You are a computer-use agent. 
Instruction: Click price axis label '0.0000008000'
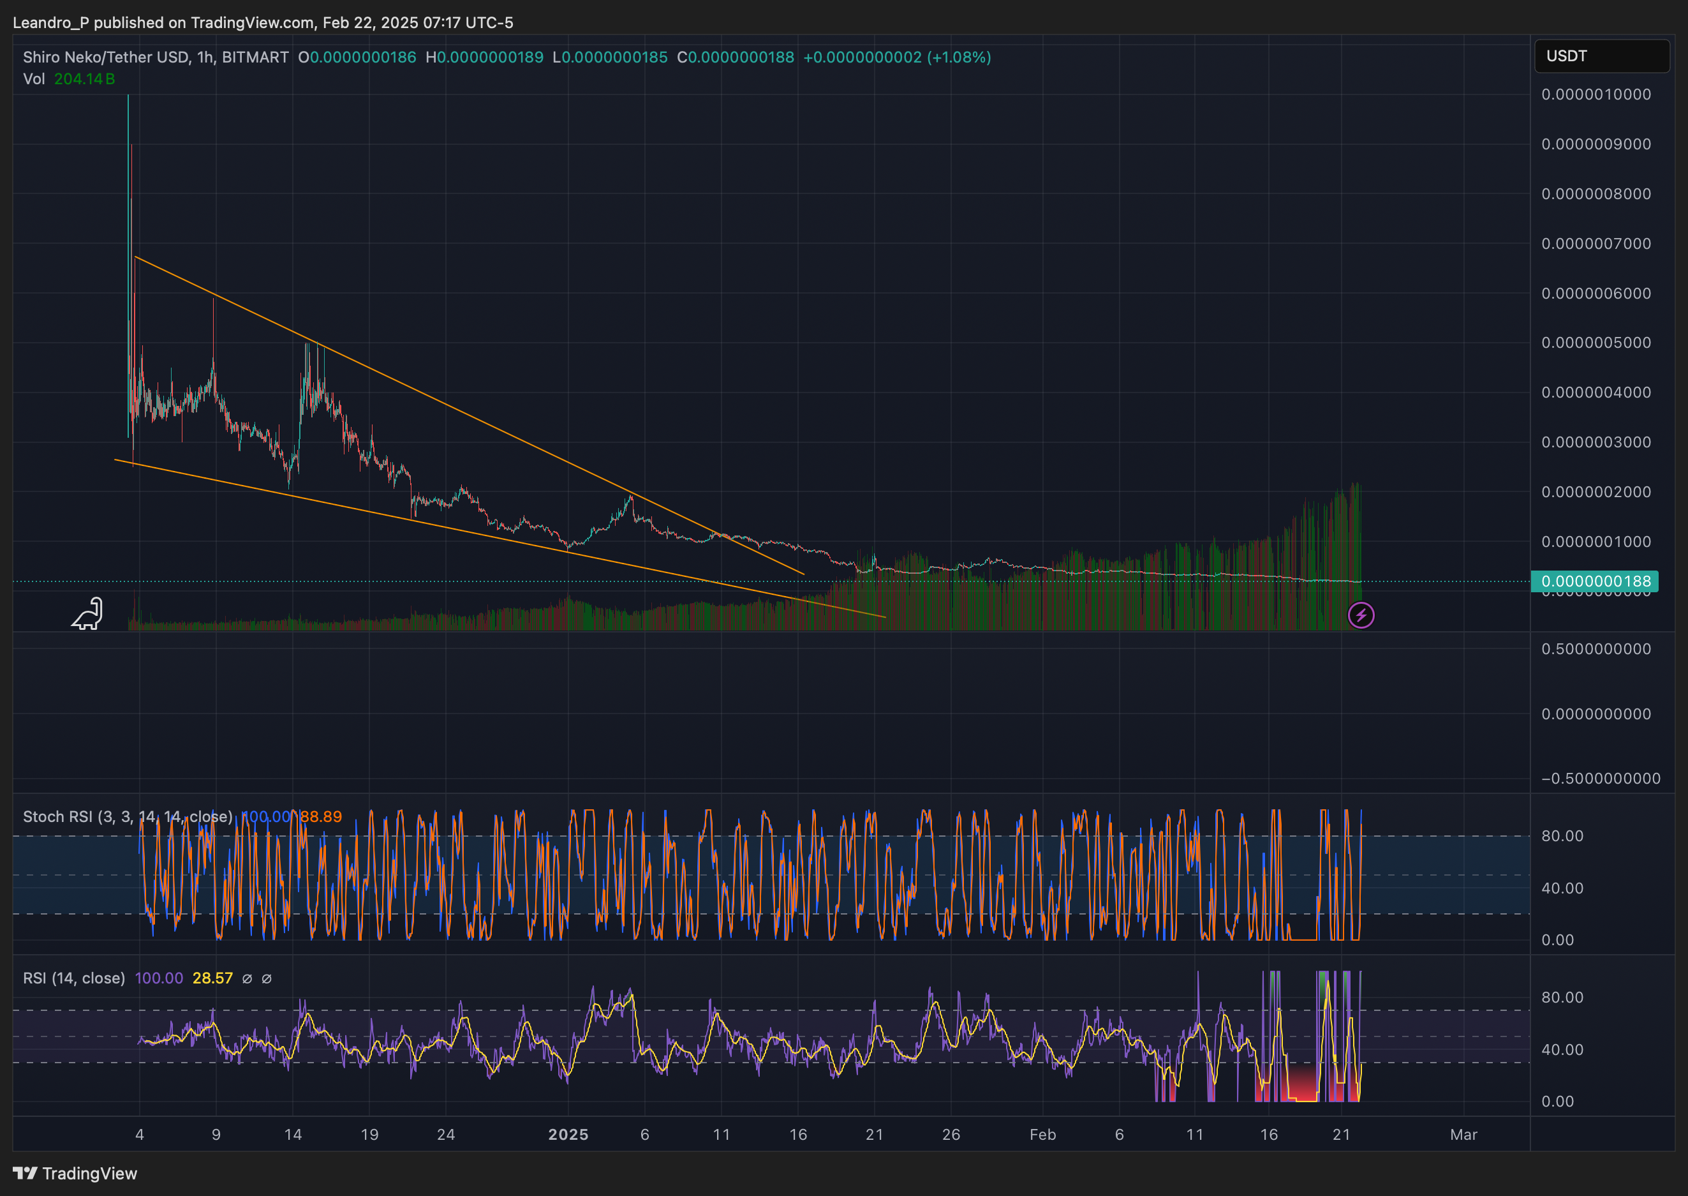[x=1596, y=193]
